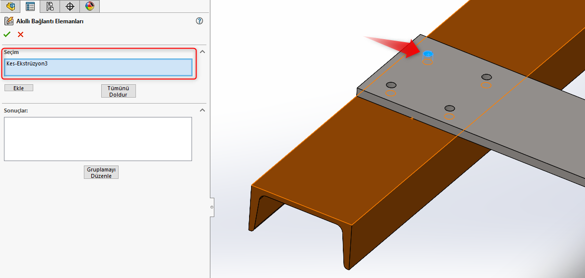Click the panel collapse handle on splitter
The height and width of the screenshot is (278, 585).
[212, 207]
